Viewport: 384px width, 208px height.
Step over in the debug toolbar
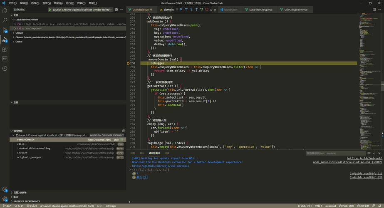[186, 9]
